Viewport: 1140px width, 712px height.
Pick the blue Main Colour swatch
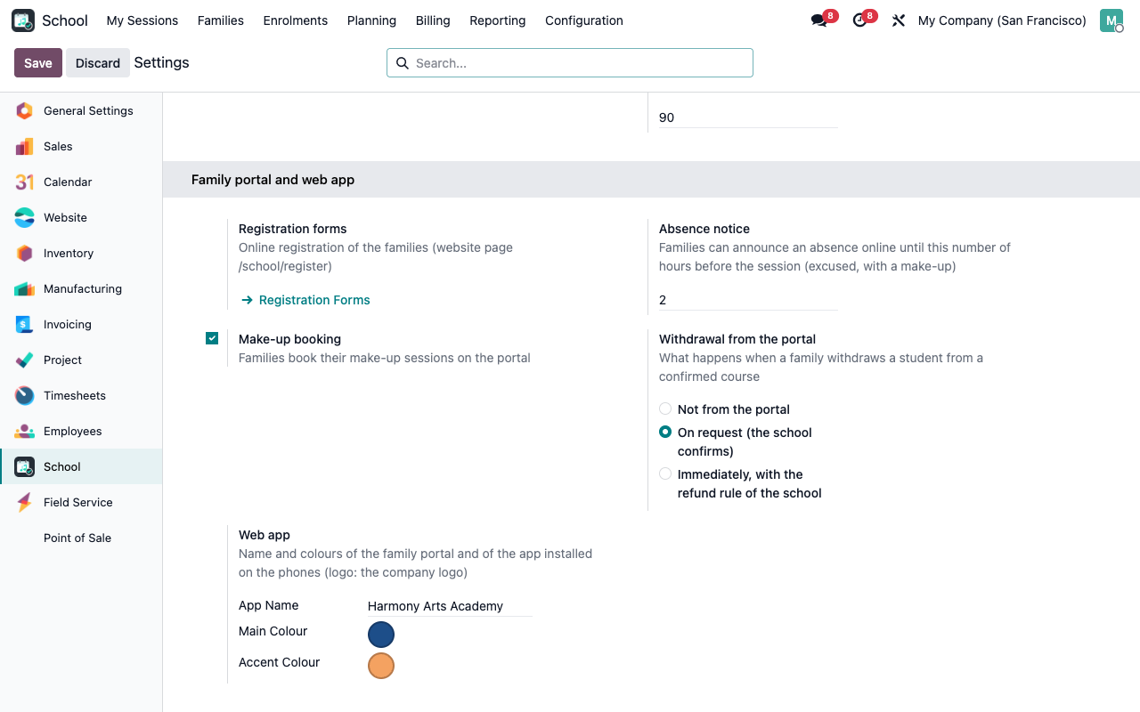[381, 635]
